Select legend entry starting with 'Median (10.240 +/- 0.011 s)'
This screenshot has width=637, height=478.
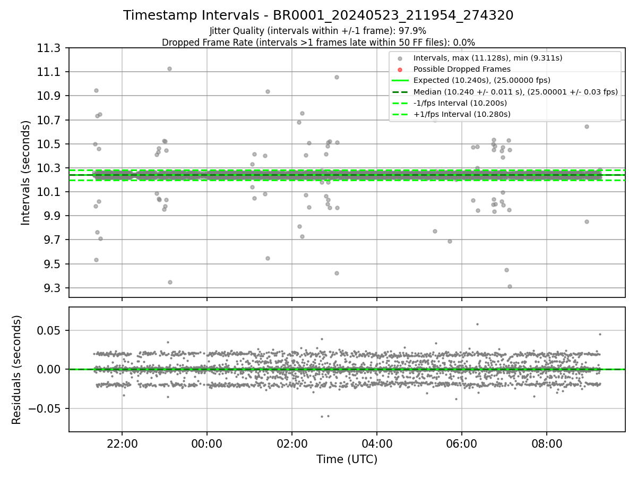pyautogui.click(x=515, y=92)
